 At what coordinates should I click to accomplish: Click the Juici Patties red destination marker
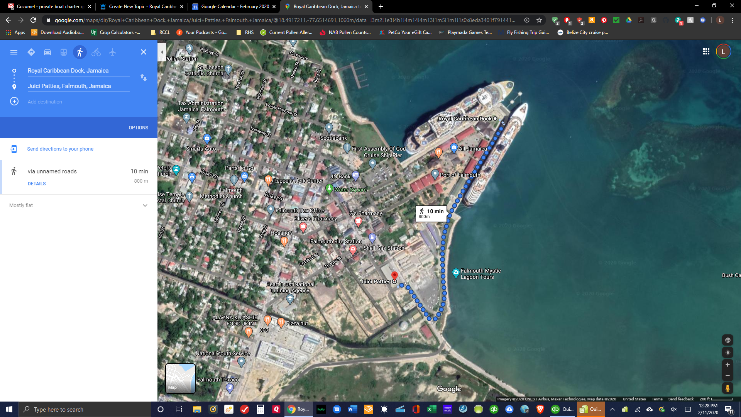tap(394, 275)
